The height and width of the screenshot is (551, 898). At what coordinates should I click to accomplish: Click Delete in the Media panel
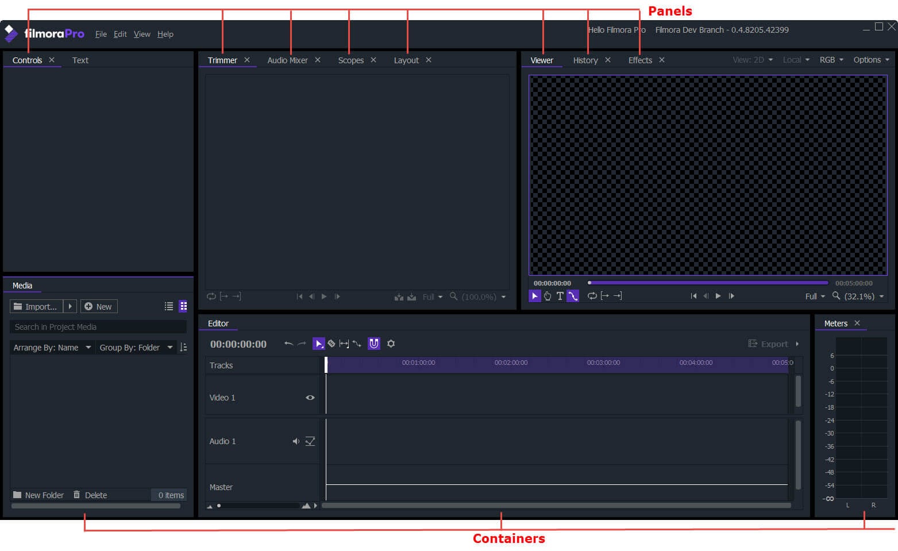point(90,495)
